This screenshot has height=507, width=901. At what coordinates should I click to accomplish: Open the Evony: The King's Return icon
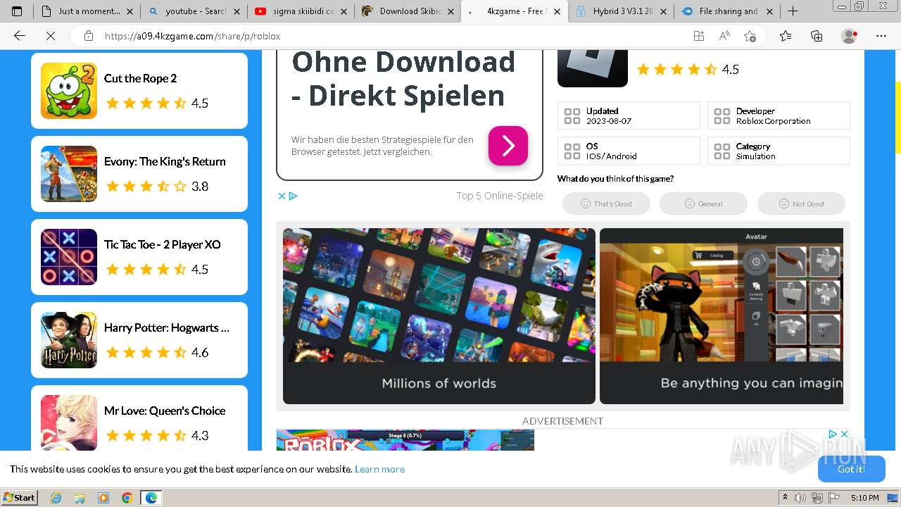tap(69, 174)
